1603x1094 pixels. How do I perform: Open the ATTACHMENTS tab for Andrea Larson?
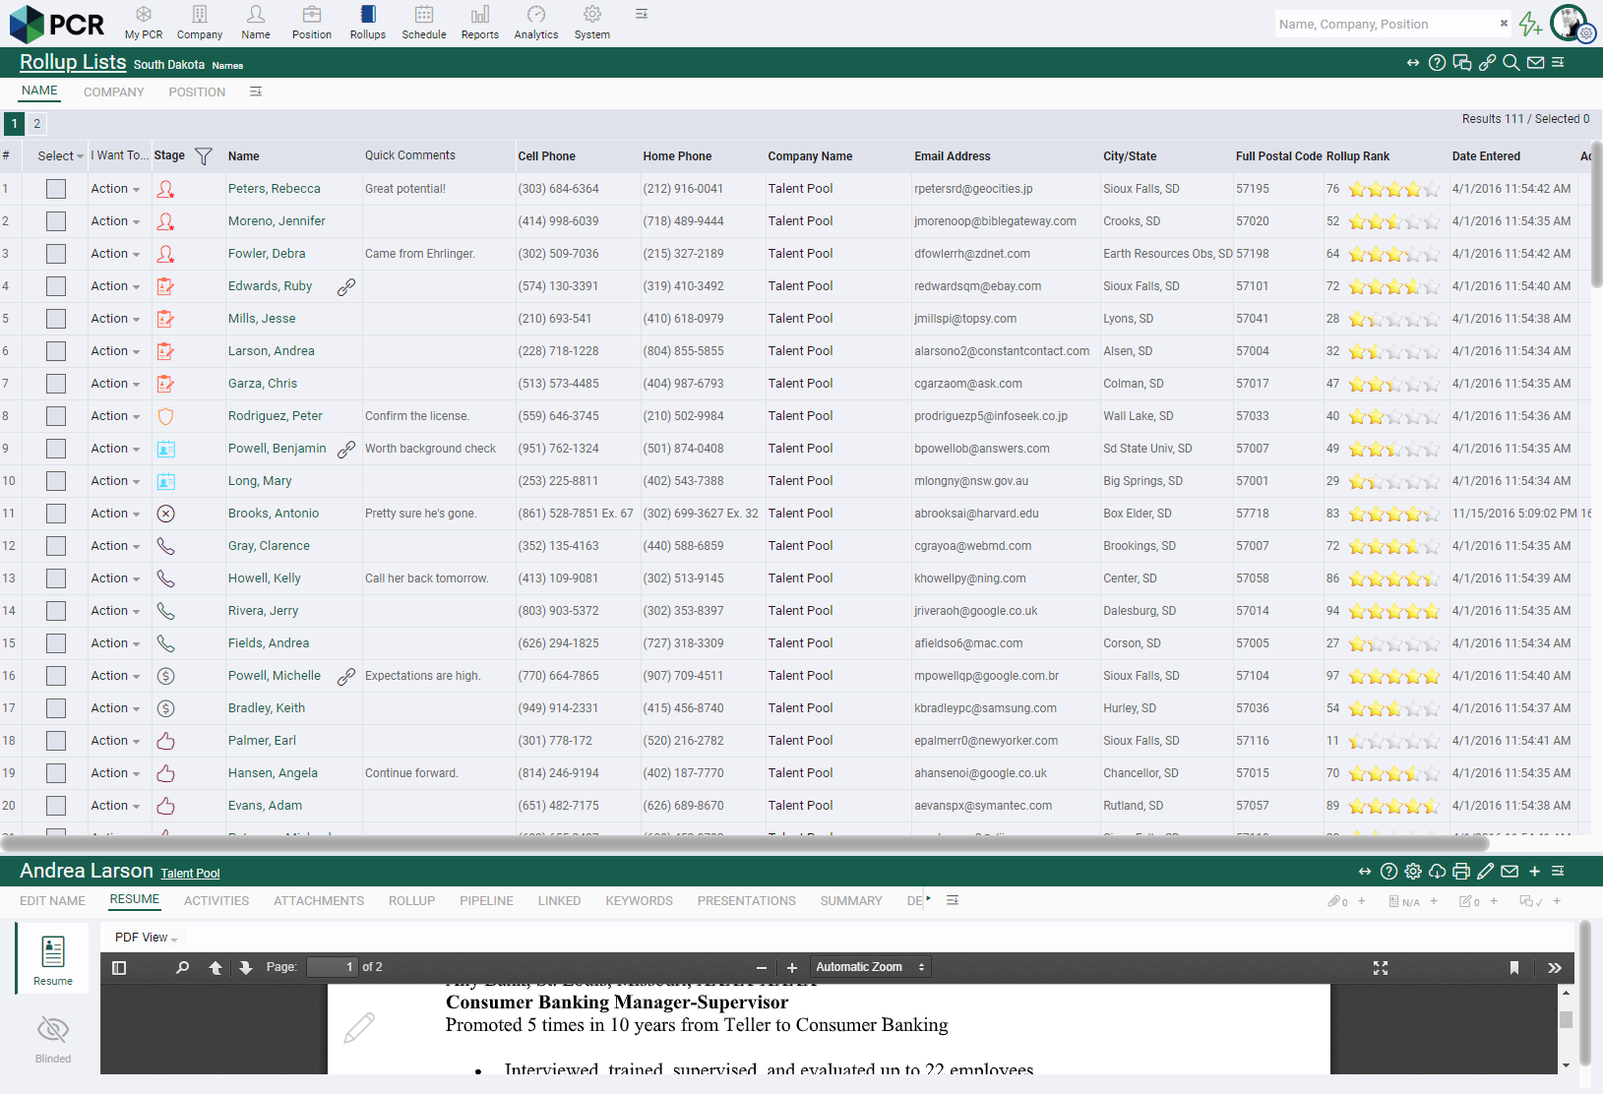[318, 900]
